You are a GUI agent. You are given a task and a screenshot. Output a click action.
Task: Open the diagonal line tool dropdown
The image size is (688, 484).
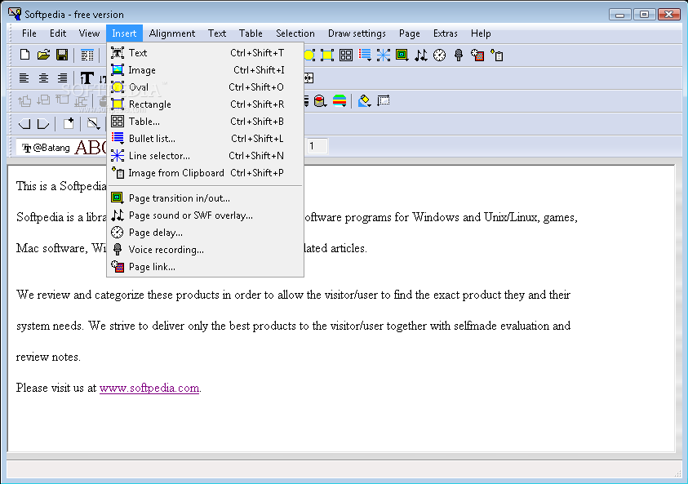(93, 124)
